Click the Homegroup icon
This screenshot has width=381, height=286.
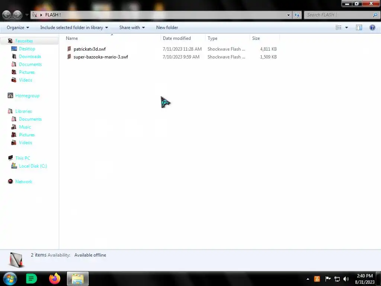[x=10, y=95]
